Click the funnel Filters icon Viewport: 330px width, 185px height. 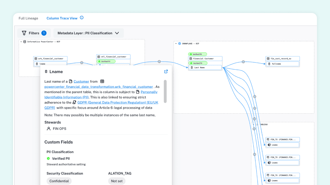pyautogui.click(x=24, y=33)
